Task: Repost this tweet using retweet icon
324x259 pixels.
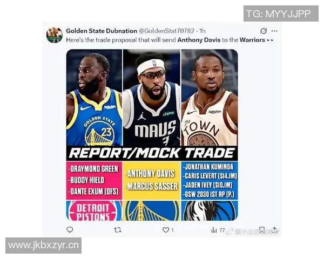Action: [118, 230]
